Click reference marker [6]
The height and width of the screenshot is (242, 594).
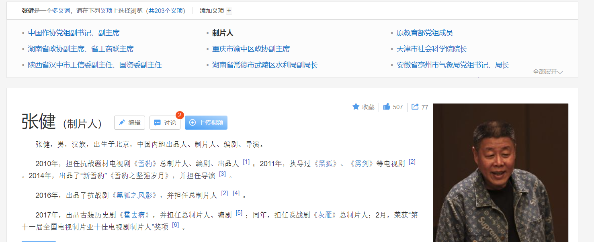tap(175, 224)
